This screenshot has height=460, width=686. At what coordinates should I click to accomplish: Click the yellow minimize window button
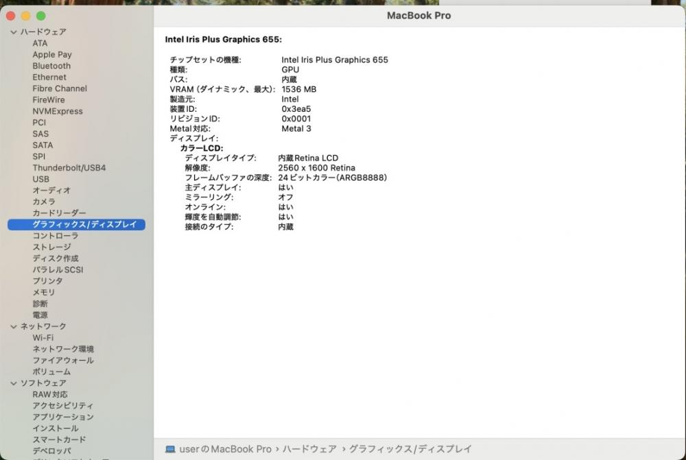coord(26,16)
